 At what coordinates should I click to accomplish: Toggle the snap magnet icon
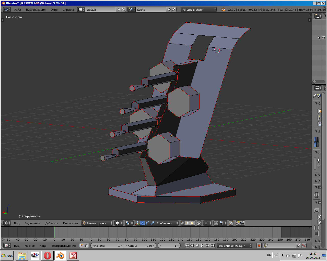tap(216, 223)
